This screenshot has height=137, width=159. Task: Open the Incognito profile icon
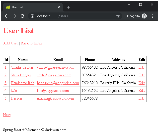144,16
